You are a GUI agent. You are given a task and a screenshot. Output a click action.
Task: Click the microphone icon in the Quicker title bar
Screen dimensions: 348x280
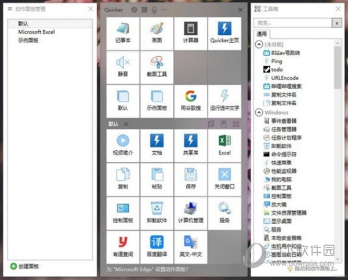tap(154, 10)
